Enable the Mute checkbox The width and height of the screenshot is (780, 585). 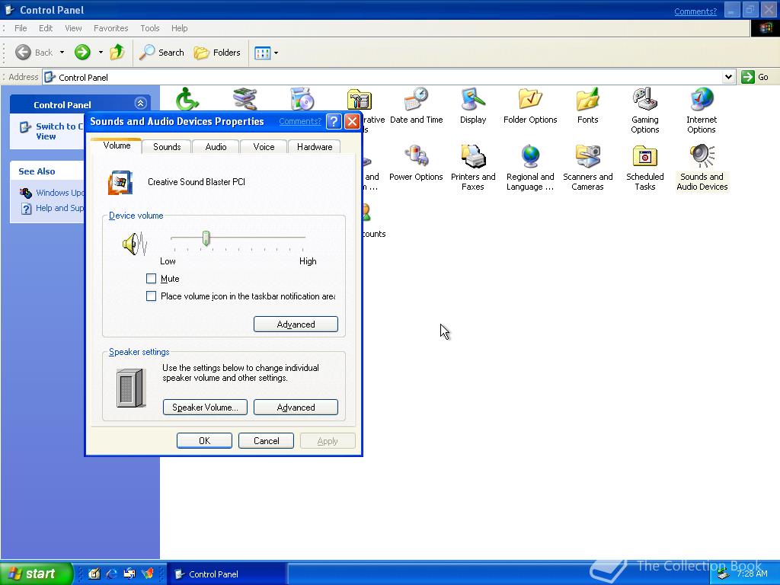pyautogui.click(x=152, y=279)
